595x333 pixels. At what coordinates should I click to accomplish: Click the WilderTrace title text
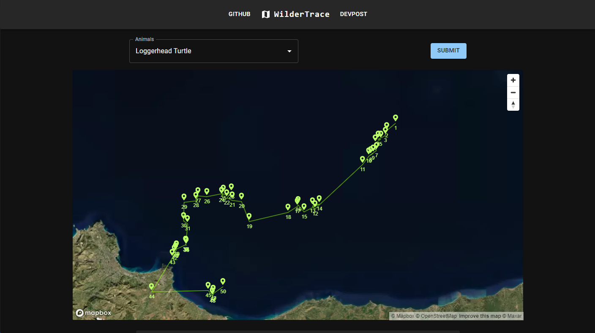(x=302, y=14)
